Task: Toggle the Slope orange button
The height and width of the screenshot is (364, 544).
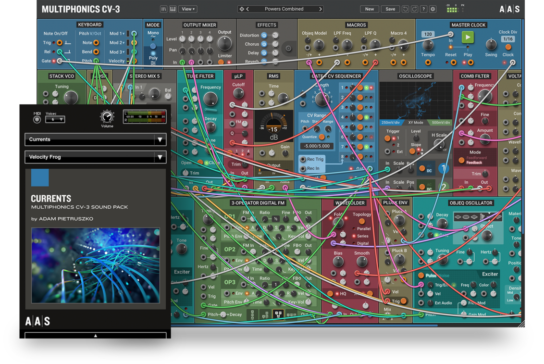Action: [412, 151]
